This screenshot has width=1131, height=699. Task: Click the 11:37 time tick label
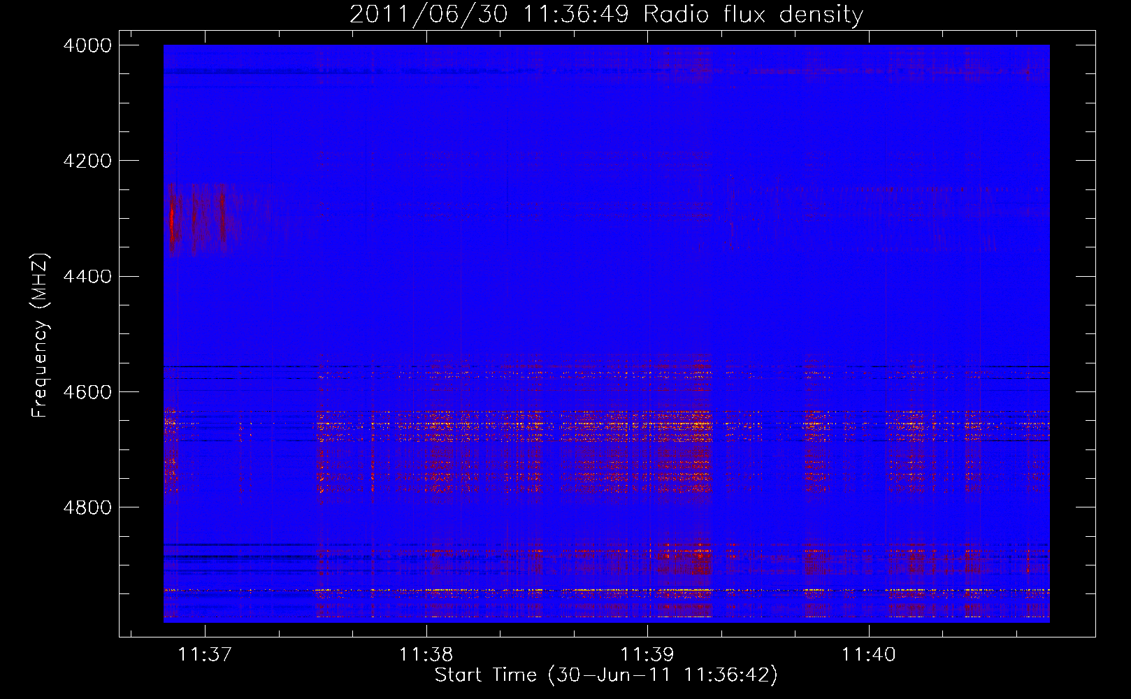tap(205, 654)
